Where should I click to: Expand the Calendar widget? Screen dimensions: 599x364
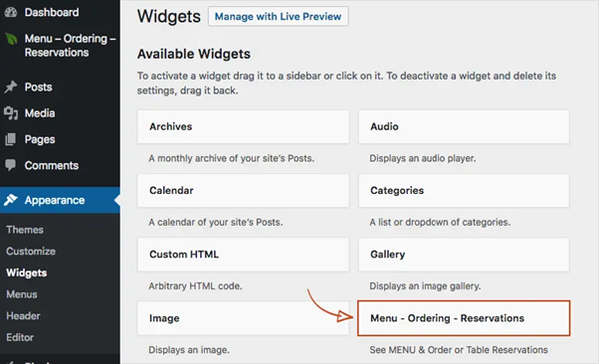[244, 191]
